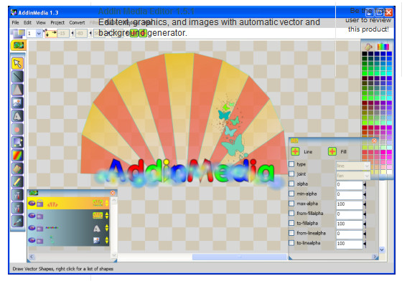Click reorder arrows on selected top layer
Viewport: 407px width, 281px height.
(107, 203)
